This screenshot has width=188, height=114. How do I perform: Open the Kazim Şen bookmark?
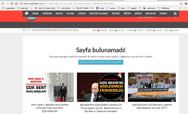[23, 8]
